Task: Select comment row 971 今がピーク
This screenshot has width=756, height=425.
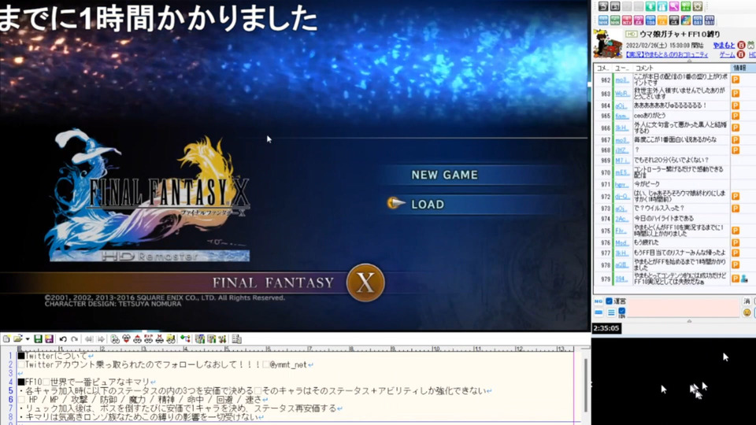Action: pyautogui.click(x=673, y=184)
